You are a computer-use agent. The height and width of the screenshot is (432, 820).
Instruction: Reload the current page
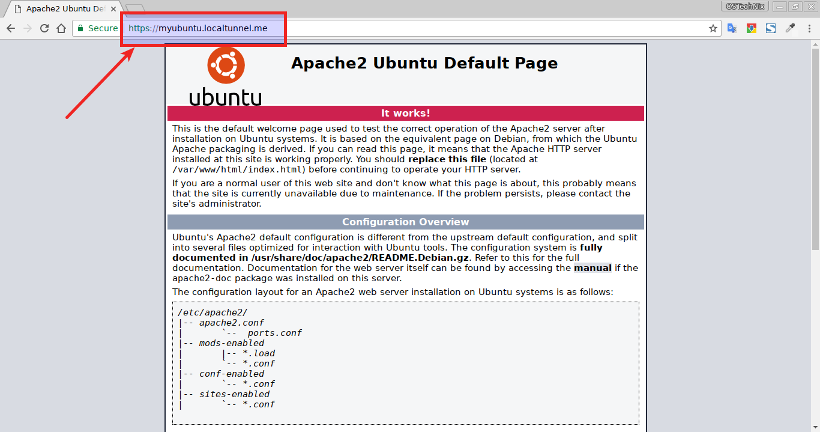click(44, 28)
